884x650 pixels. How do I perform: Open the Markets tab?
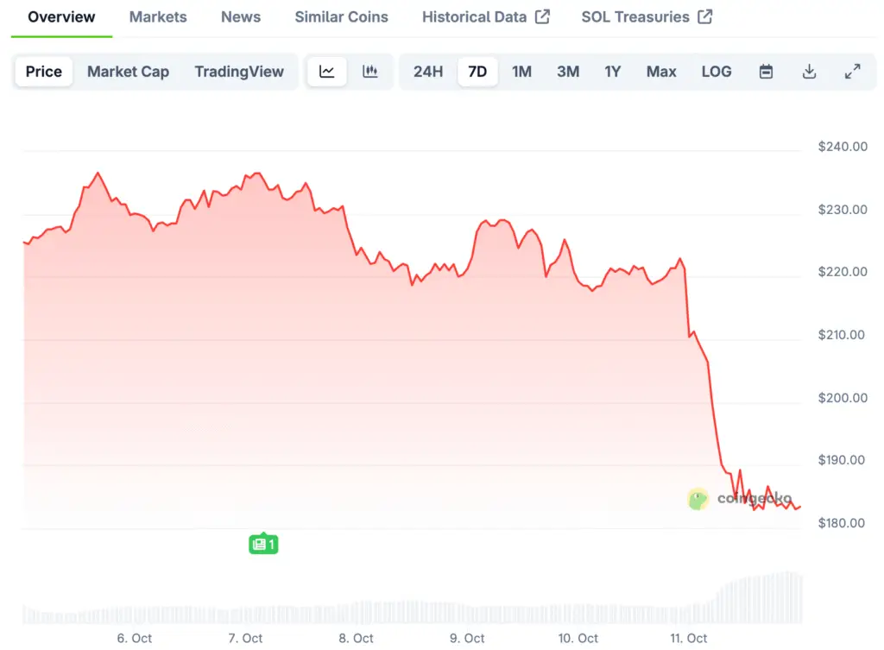click(x=158, y=17)
